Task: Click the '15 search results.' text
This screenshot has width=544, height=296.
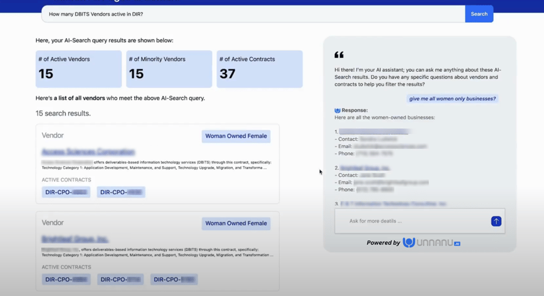Action: tap(63, 113)
